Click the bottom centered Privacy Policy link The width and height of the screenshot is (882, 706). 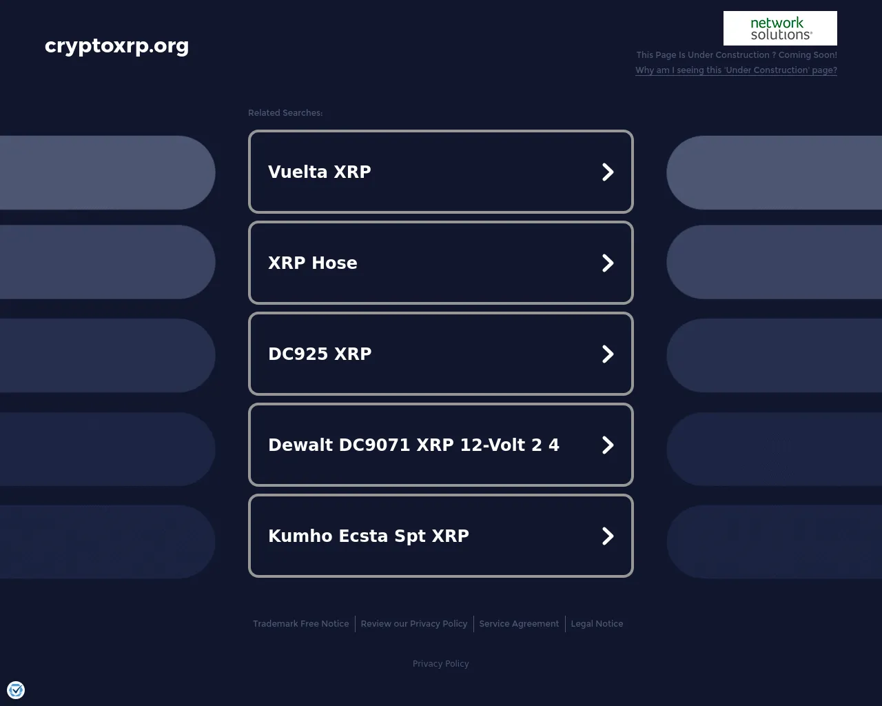[x=441, y=663]
